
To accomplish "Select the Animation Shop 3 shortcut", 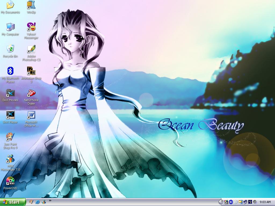I will click(x=31, y=75).
